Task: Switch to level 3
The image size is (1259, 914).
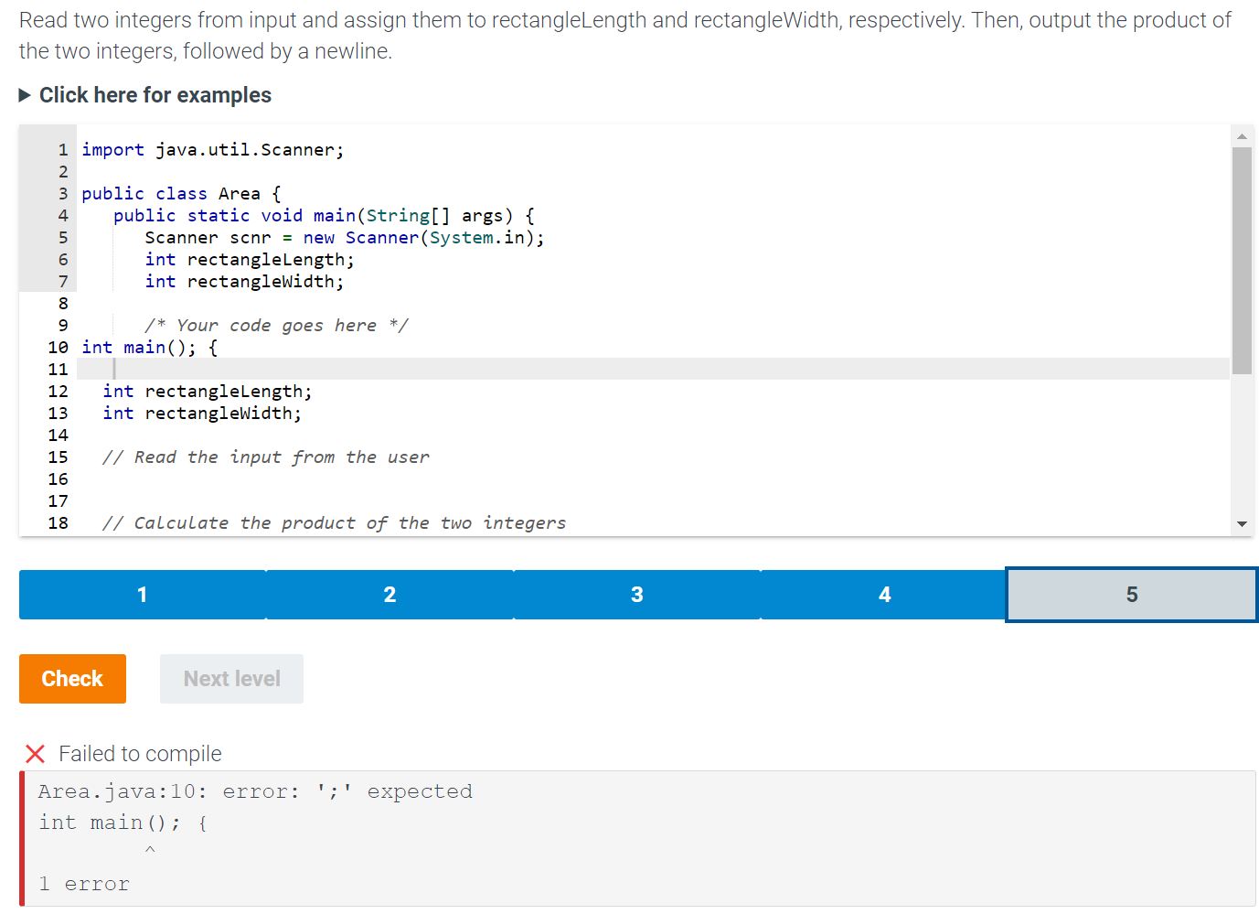Action: [x=637, y=595]
